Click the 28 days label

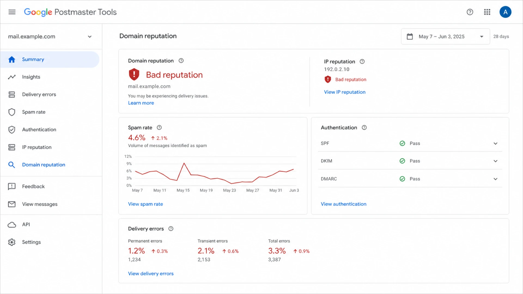point(501,36)
